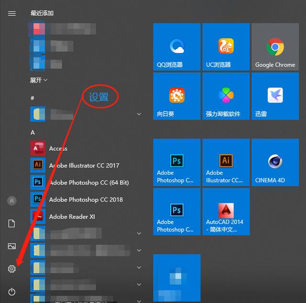Image resolution: width=306 pixels, height=303 pixels.
Task: Launch the UC浏览器 tile
Action: 226,47
